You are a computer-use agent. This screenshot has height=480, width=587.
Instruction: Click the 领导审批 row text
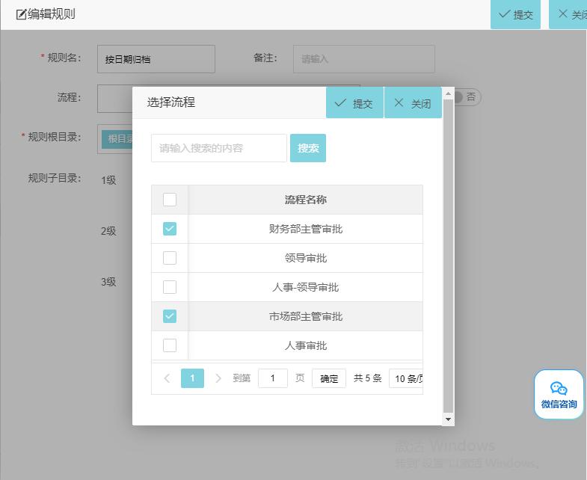tap(306, 258)
